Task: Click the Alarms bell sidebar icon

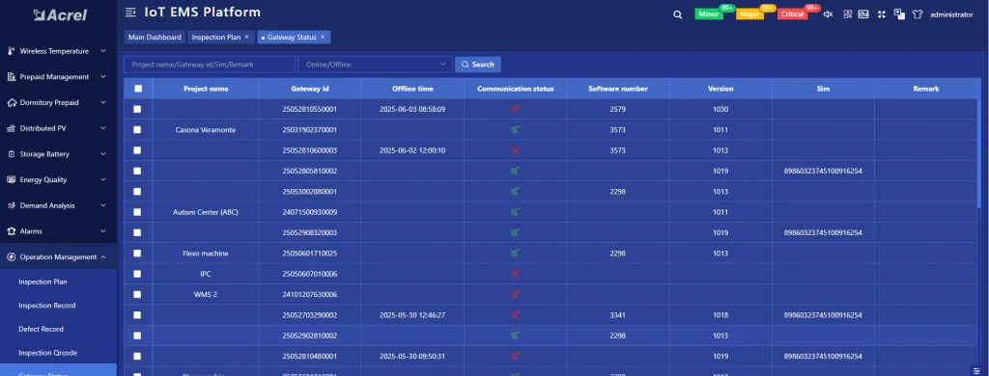Action: 11,231
